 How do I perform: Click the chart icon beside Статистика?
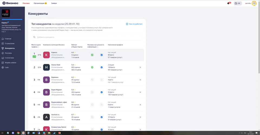(3, 58)
